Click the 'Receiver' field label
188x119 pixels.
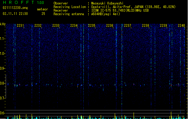coord(61,10)
